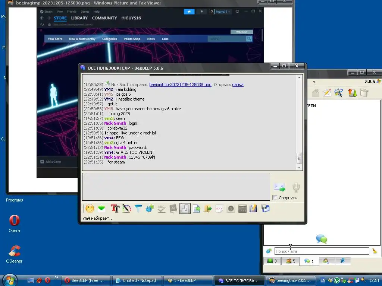Open the text color pencil icon

(x=127, y=209)
